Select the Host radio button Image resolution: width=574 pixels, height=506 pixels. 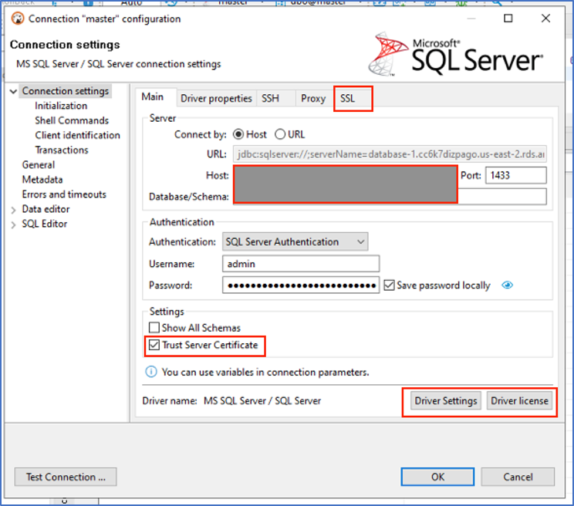pos(238,134)
